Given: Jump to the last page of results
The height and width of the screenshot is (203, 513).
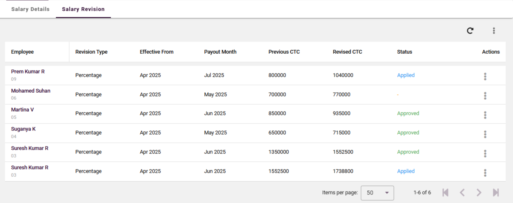Looking at the screenshot, I should coord(496,192).
